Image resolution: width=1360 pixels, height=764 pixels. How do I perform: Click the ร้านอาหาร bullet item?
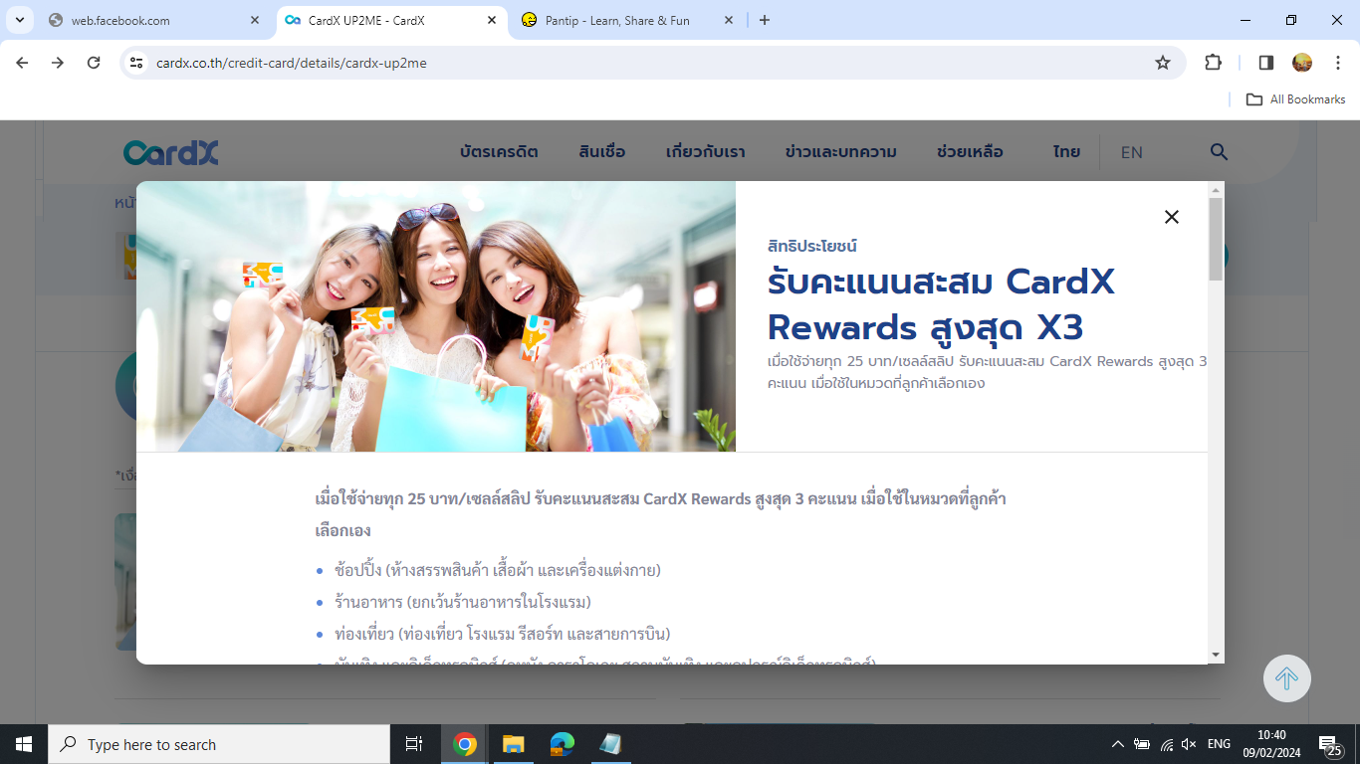pos(463,602)
